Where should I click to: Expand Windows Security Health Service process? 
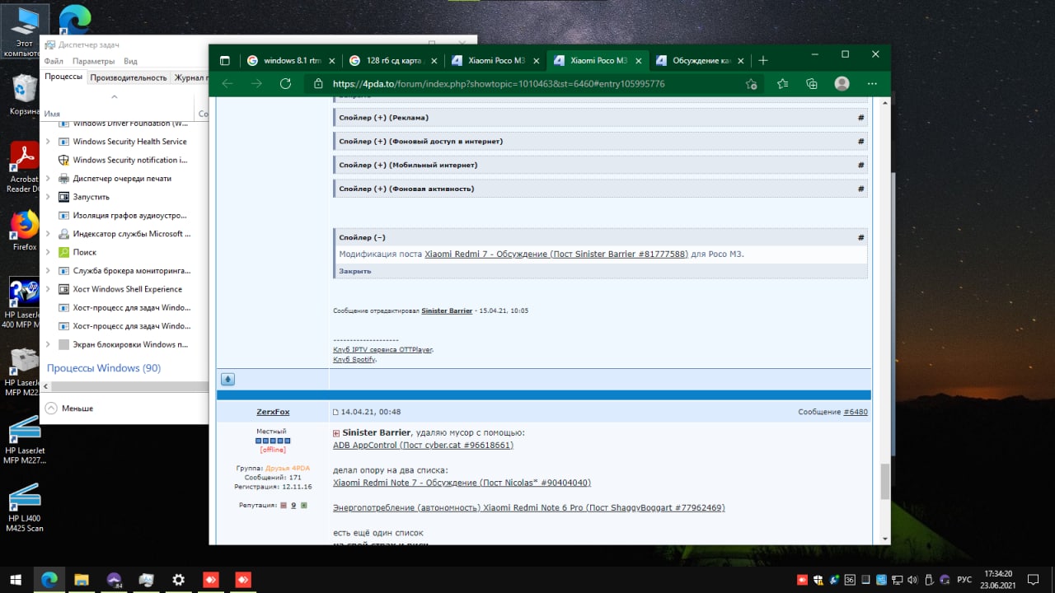(48, 142)
